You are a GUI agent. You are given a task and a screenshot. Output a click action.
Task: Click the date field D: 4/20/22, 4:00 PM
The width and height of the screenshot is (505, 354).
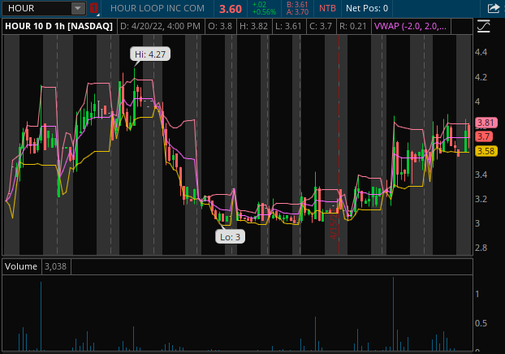pyautogui.click(x=160, y=26)
